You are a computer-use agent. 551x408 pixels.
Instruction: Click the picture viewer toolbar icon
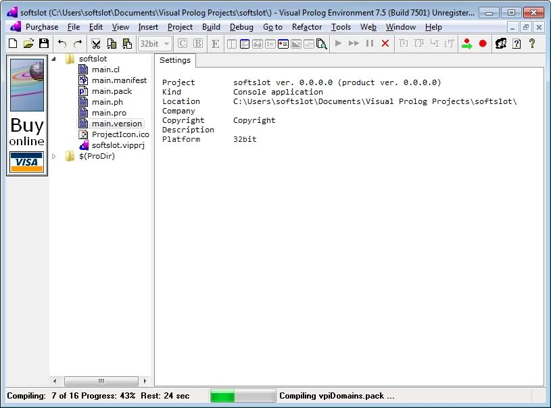point(296,44)
